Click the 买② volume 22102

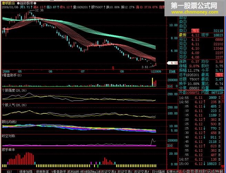tap(218, 44)
